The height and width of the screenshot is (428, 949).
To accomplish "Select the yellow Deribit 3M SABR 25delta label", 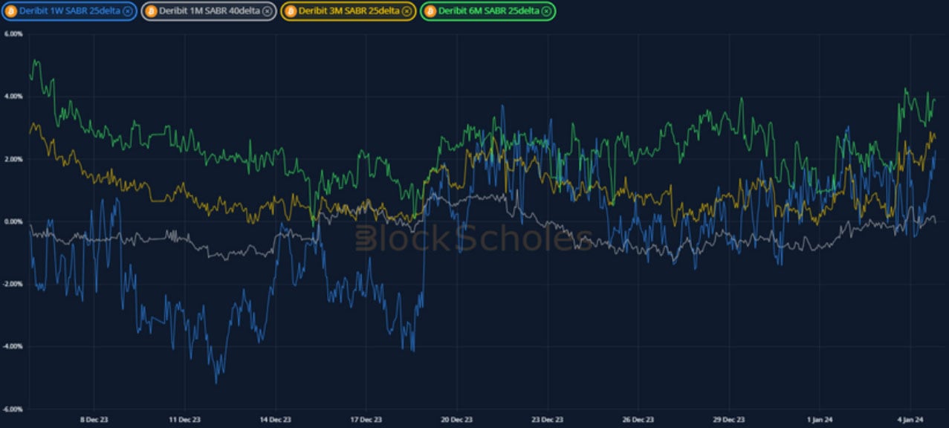I will [x=348, y=11].
